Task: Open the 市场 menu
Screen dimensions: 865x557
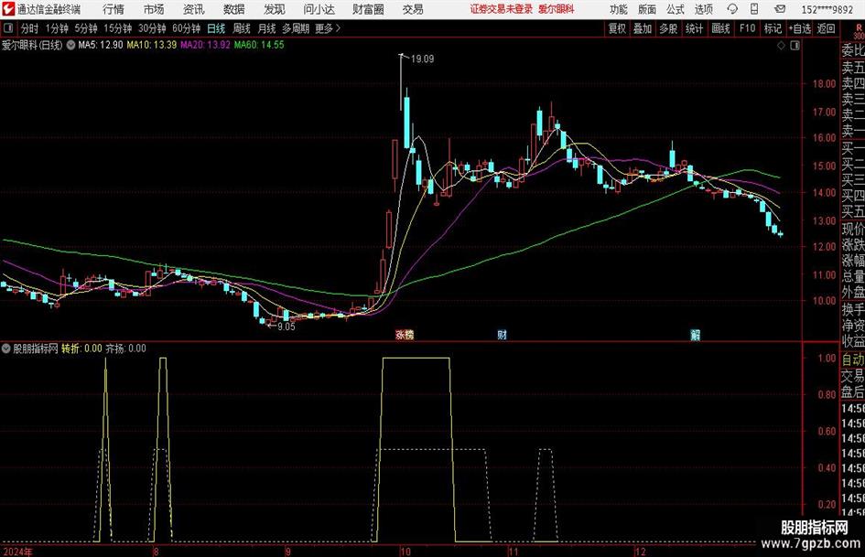Action: [x=154, y=9]
